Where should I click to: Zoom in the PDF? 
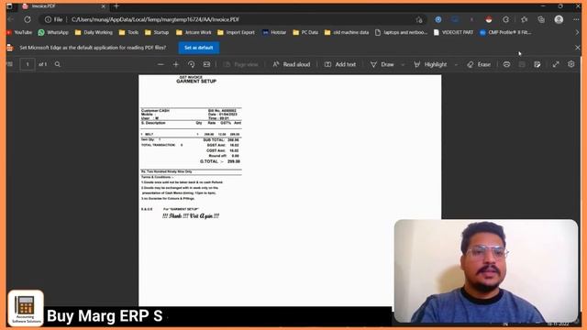175,64
